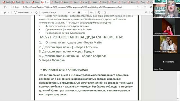Image resolution: width=180 pixels, height=101 pixels.
Task: Click heading НАЧИНАЕМ ДИЕТУ АНТИКАНДИДА
Action: (x=66, y=70)
